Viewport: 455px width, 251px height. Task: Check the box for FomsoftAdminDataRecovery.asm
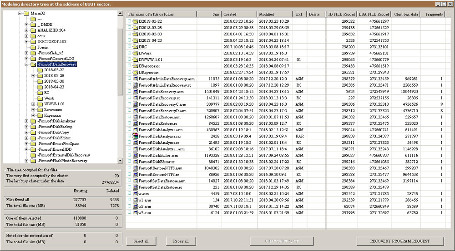click(130, 79)
